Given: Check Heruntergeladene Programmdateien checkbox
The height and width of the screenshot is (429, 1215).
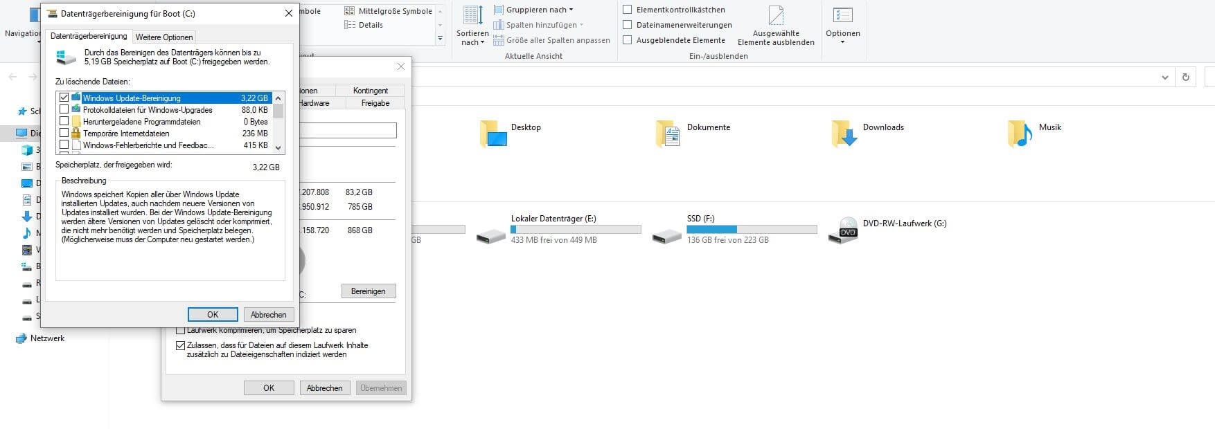Looking at the screenshot, I should [64, 121].
